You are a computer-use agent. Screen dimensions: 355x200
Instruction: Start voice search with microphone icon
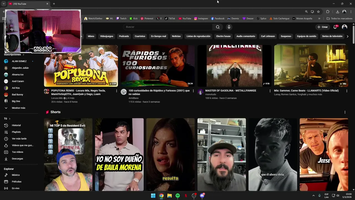coord(229,27)
